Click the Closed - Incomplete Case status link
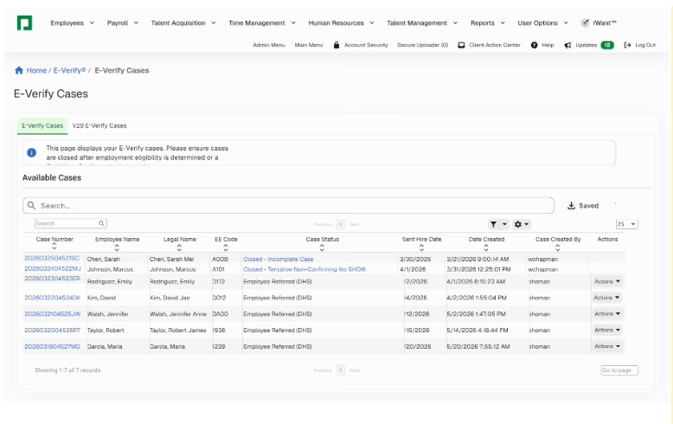The image size is (673, 424). click(279, 260)
